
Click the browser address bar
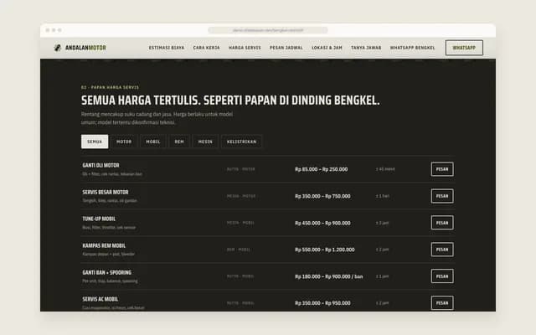click(x=268, y=30)
